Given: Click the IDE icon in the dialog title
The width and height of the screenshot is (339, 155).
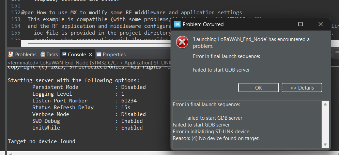Looking at the screenshot, I should click(x=177, y=24).
